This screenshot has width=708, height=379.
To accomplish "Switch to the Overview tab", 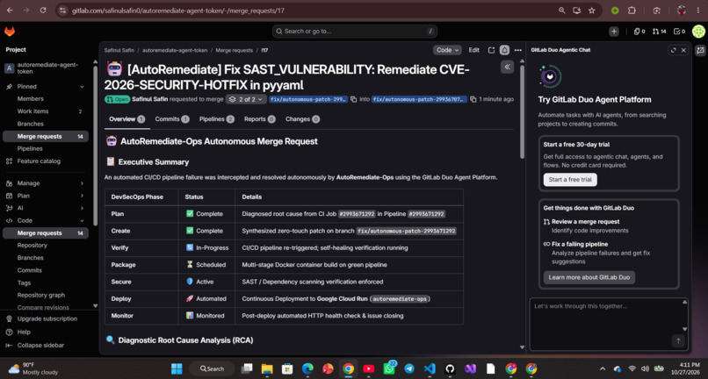I will coord(126,119).
